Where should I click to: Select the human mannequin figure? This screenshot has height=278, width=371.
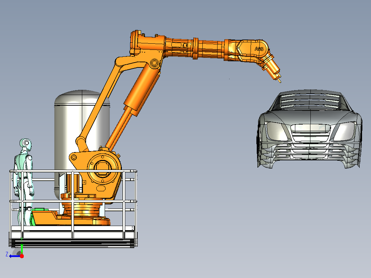tap(24, 182)
